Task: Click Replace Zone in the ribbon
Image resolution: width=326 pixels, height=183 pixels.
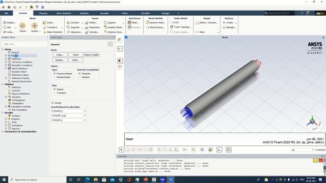Action: point(114,32)
